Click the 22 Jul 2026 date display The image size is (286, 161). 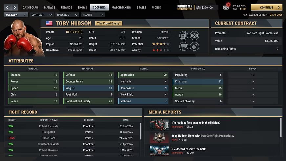(239, 6)
